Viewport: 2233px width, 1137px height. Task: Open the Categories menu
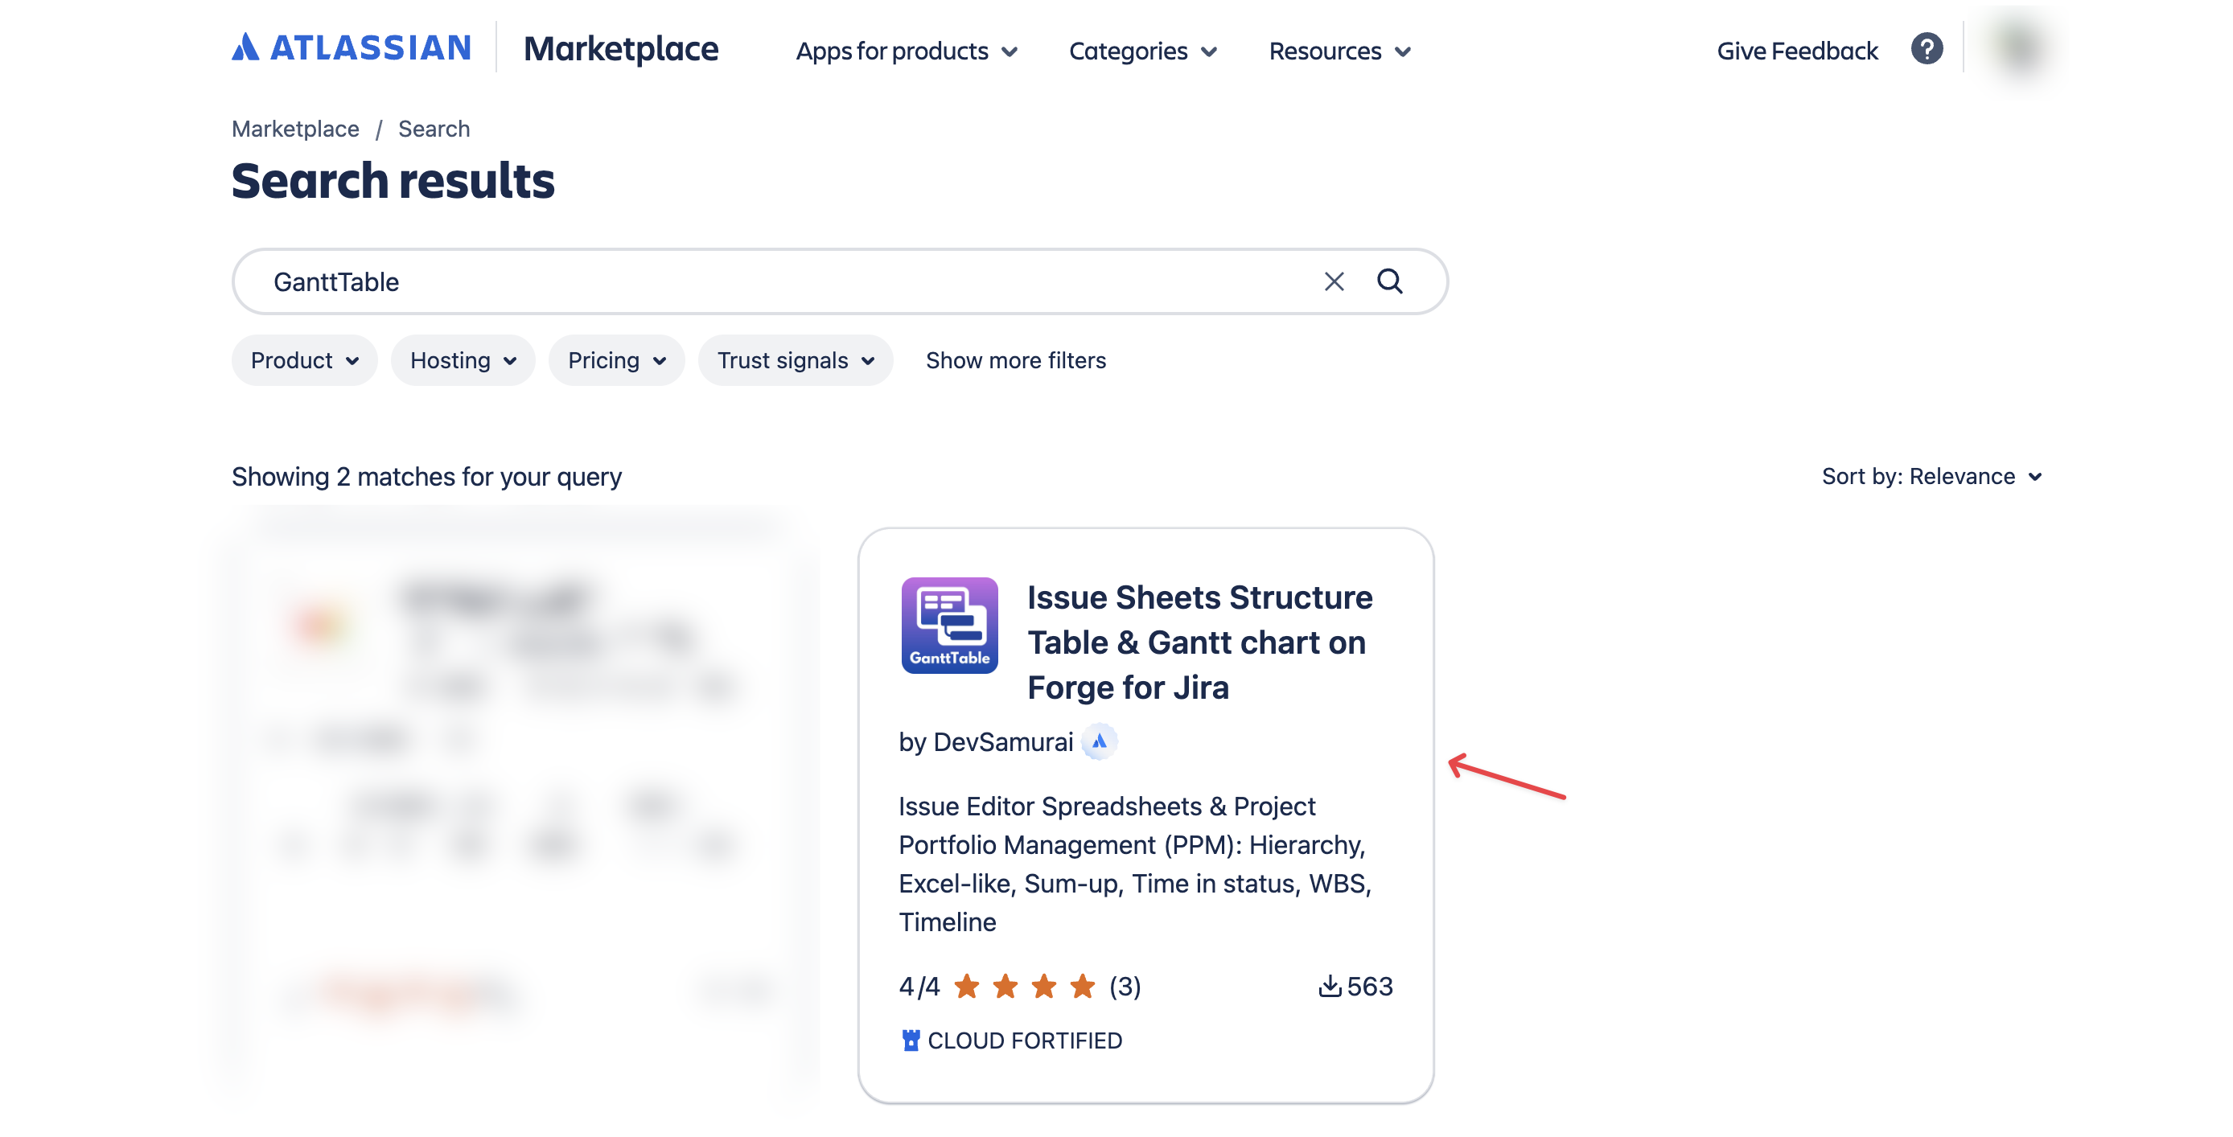1142,51
